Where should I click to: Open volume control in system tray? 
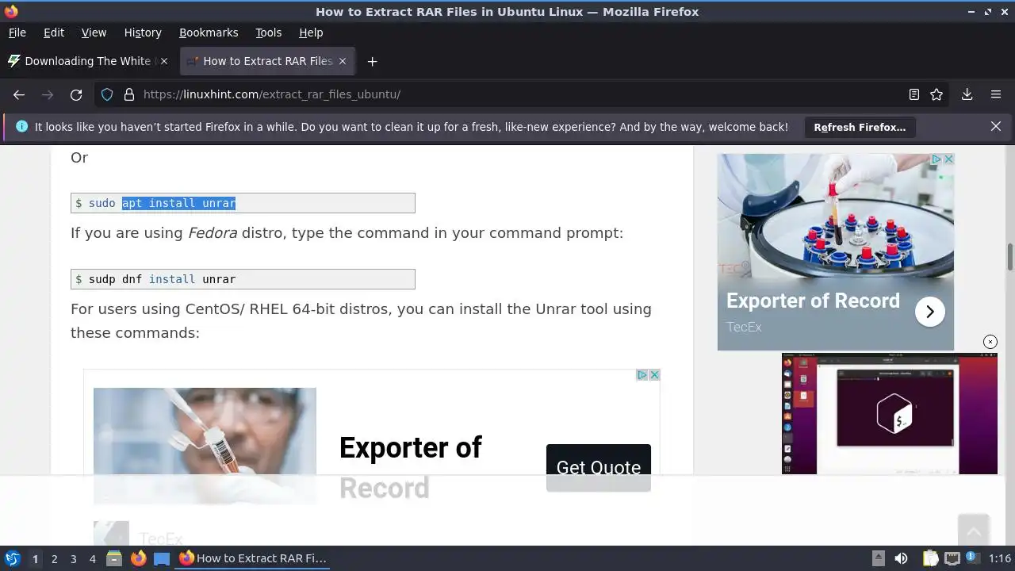pyautogui.click(x=901, y=558)
